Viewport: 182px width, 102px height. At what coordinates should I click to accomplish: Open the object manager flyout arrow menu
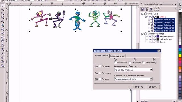tap(176, 8)
